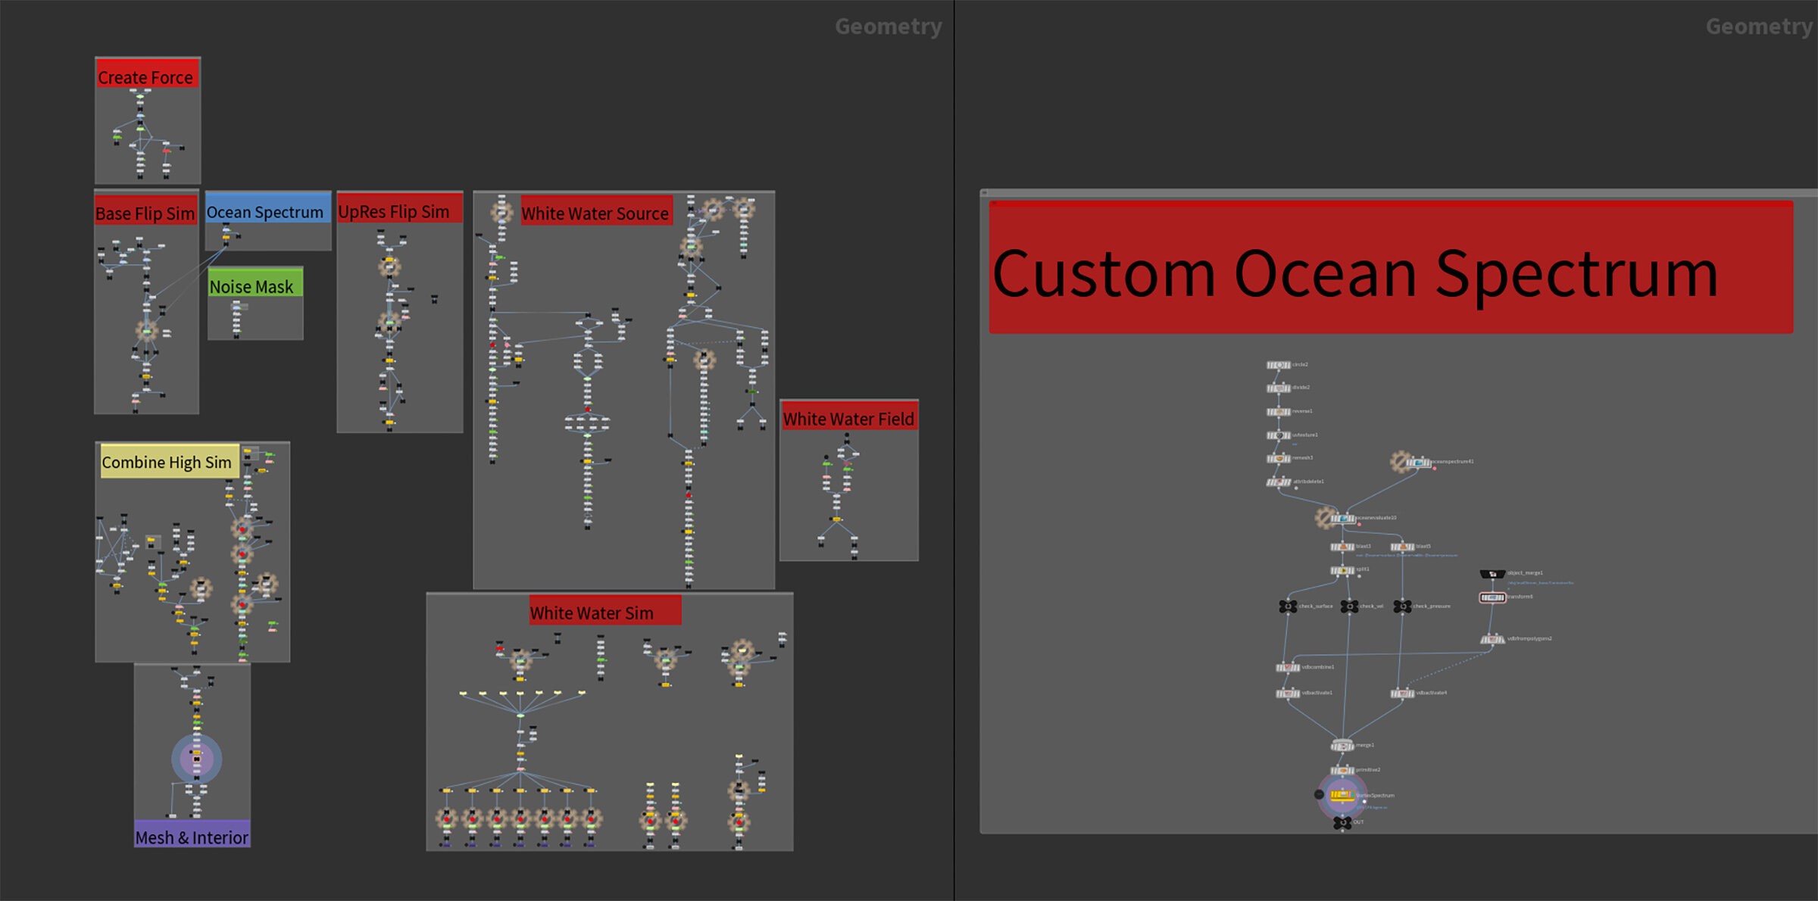The width and height of the screenshot is (1818, 901).
Task: Select the Combine High Sim yellow label
Action: tap(167, 462)
